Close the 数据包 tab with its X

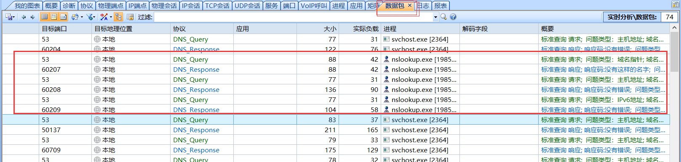(x=410, y=5)
